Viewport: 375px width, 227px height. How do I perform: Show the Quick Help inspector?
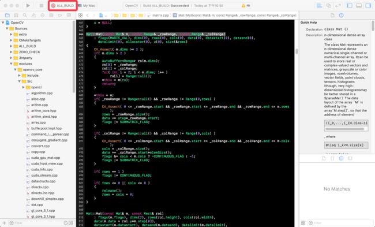[x=342, y=16]
